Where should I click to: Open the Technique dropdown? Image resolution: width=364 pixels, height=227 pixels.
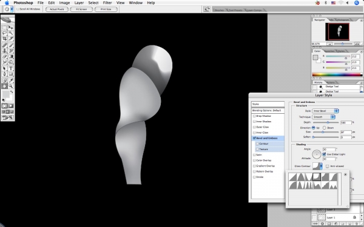[x=323, y=117]
